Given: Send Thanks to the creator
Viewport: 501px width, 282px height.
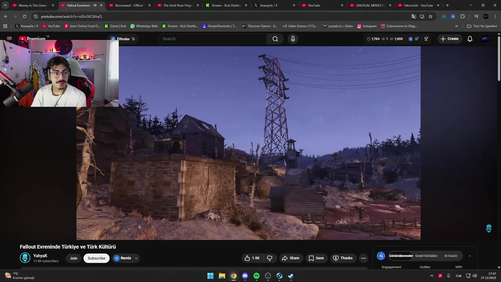Looking at the screenshot, I should [x=343, y=258].
